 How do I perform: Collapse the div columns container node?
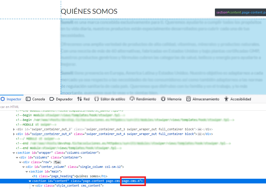click(17, 158)
